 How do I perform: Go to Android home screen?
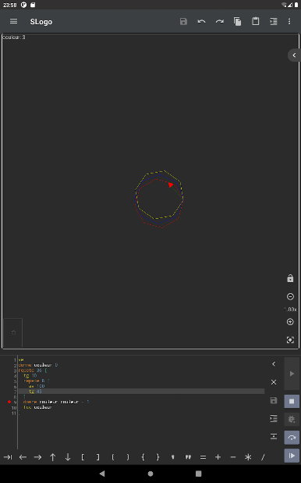pyautogui.click(x=150, y=474)
